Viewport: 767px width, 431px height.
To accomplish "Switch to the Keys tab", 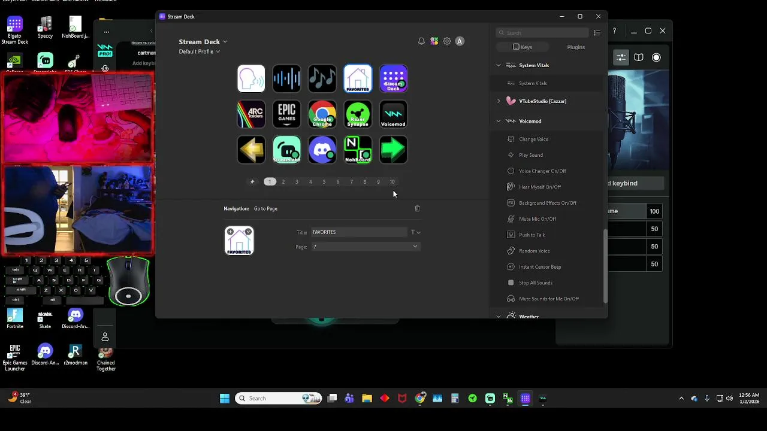I will [x=523, y=47].
